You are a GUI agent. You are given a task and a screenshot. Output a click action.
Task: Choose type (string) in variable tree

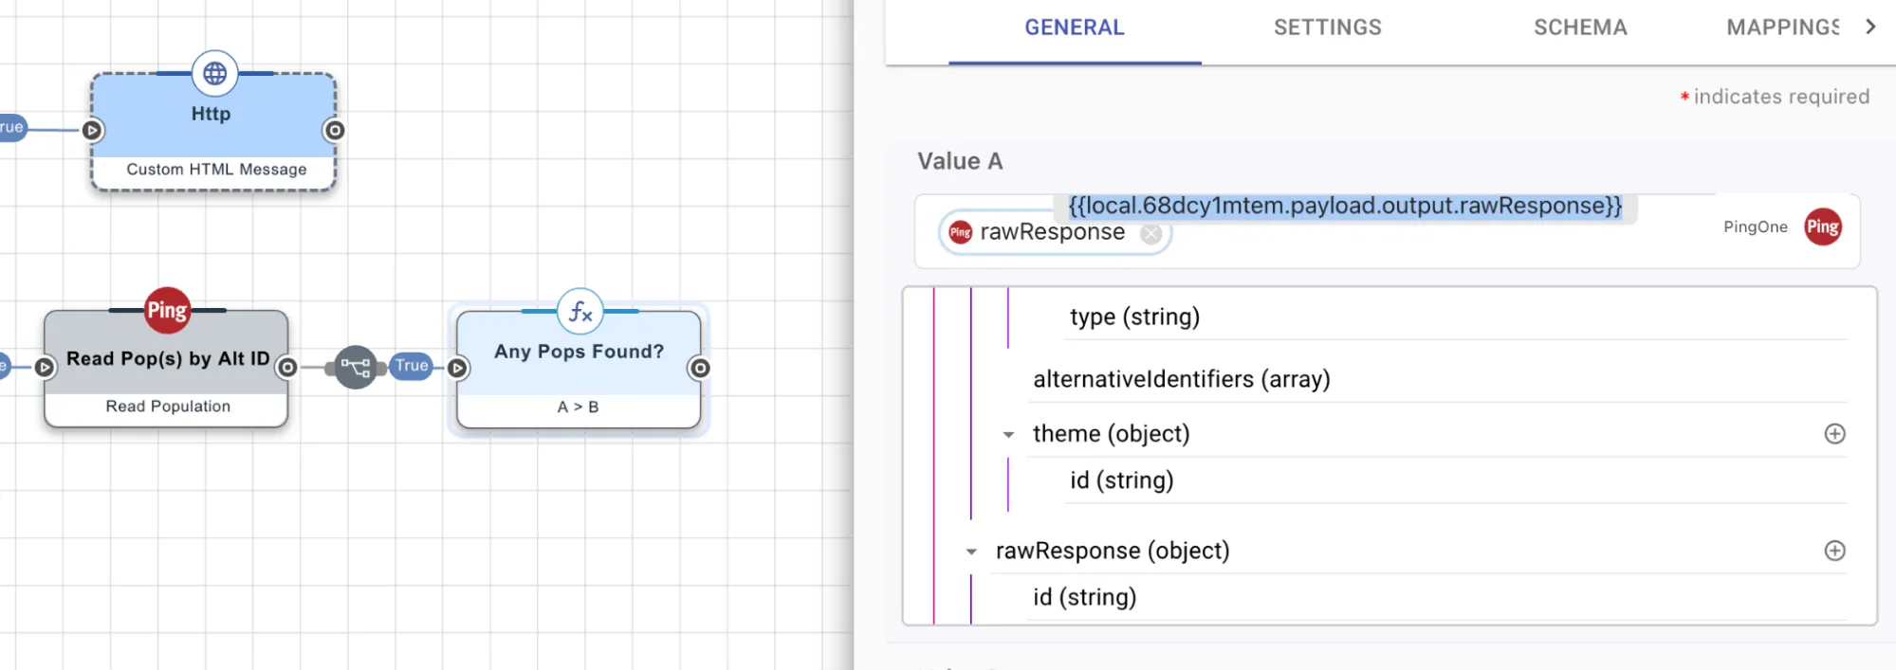1134,317
